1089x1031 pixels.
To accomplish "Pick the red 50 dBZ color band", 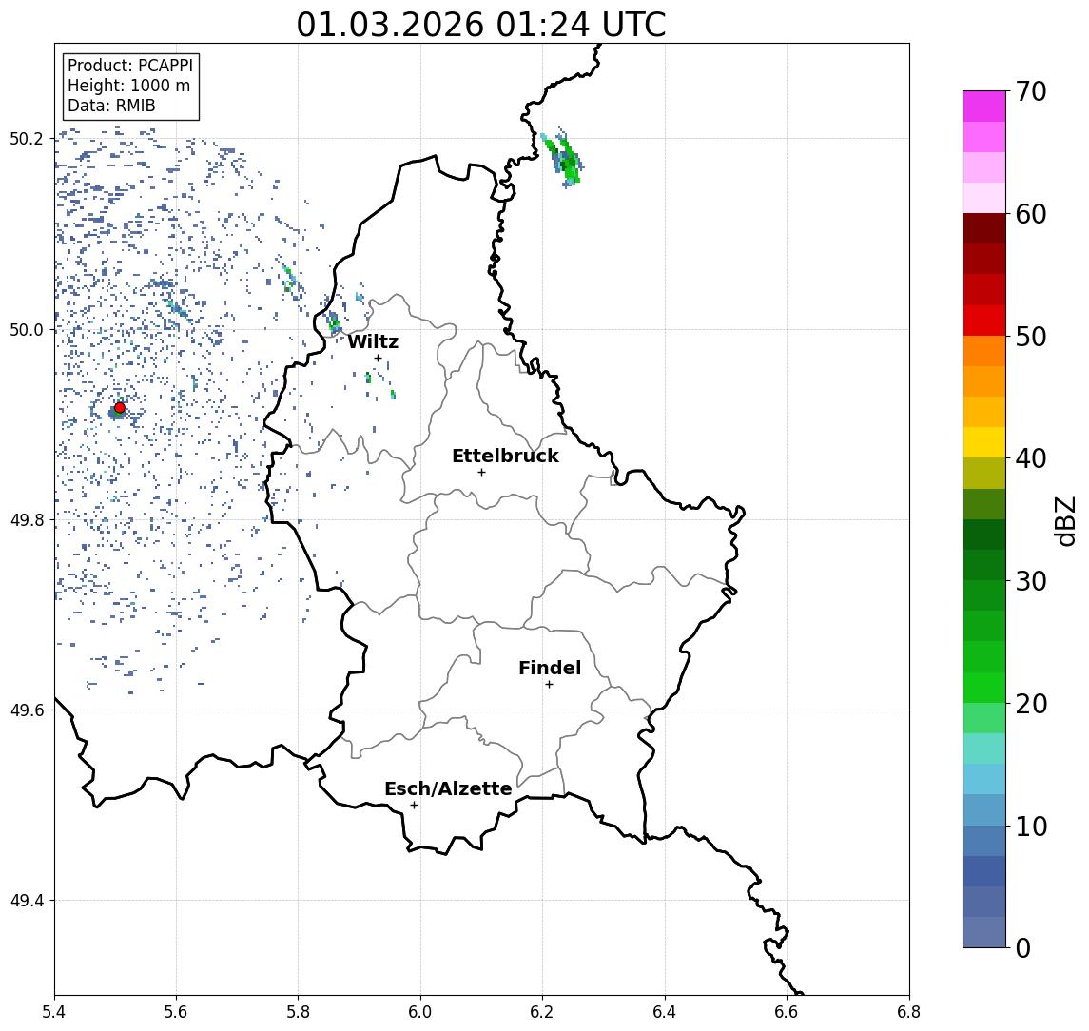I will pos(984,321).
